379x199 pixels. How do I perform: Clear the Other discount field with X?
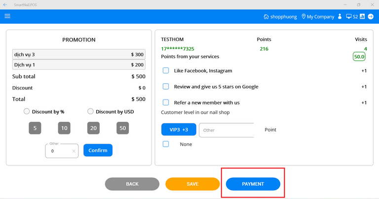pos(74,151)
